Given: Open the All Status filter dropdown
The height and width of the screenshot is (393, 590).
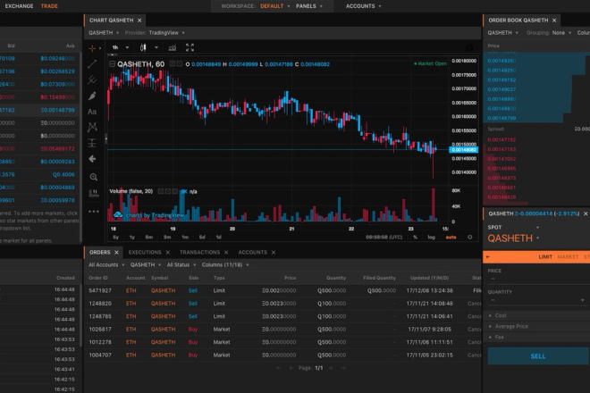Looking at the screenshot, I should [181, 265].
